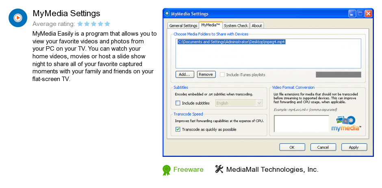The width and height of the screenshot is (382, 188).
Task: Click the blue MyMedia play icon
Action: pos(18,18)
